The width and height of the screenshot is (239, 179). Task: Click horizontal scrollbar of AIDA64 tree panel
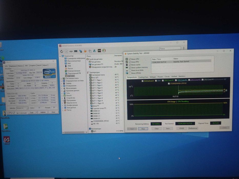pos(75,132)
